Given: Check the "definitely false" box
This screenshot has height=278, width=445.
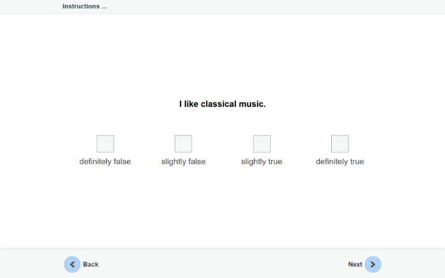Looking at the screenshot, I should pos(105,144).
